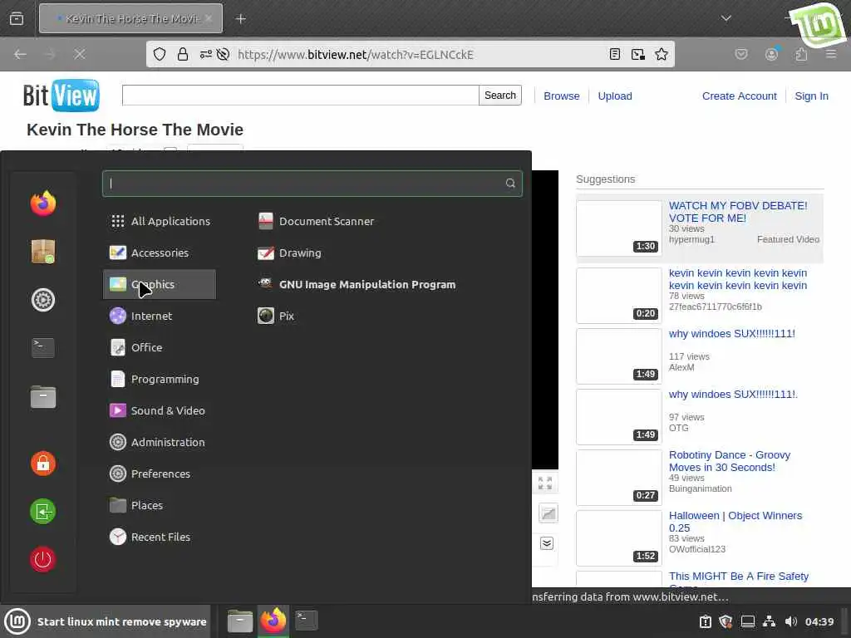851x638 pixels.
Task: Click the orange Lock Screen icon
Action: tap(43, 464)
